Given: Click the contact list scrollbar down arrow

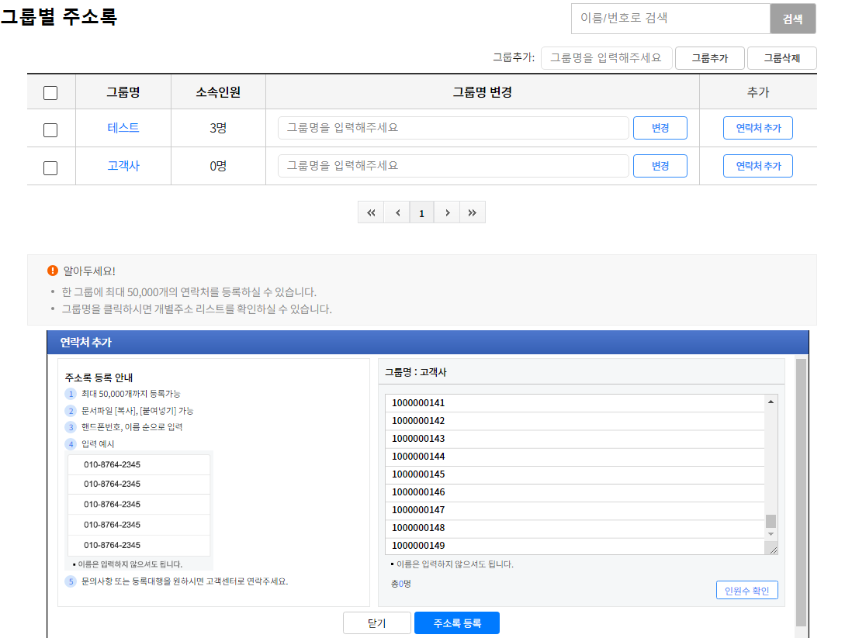Looking at the screenshot, I should pyautogui.click(x=771, y=534).
